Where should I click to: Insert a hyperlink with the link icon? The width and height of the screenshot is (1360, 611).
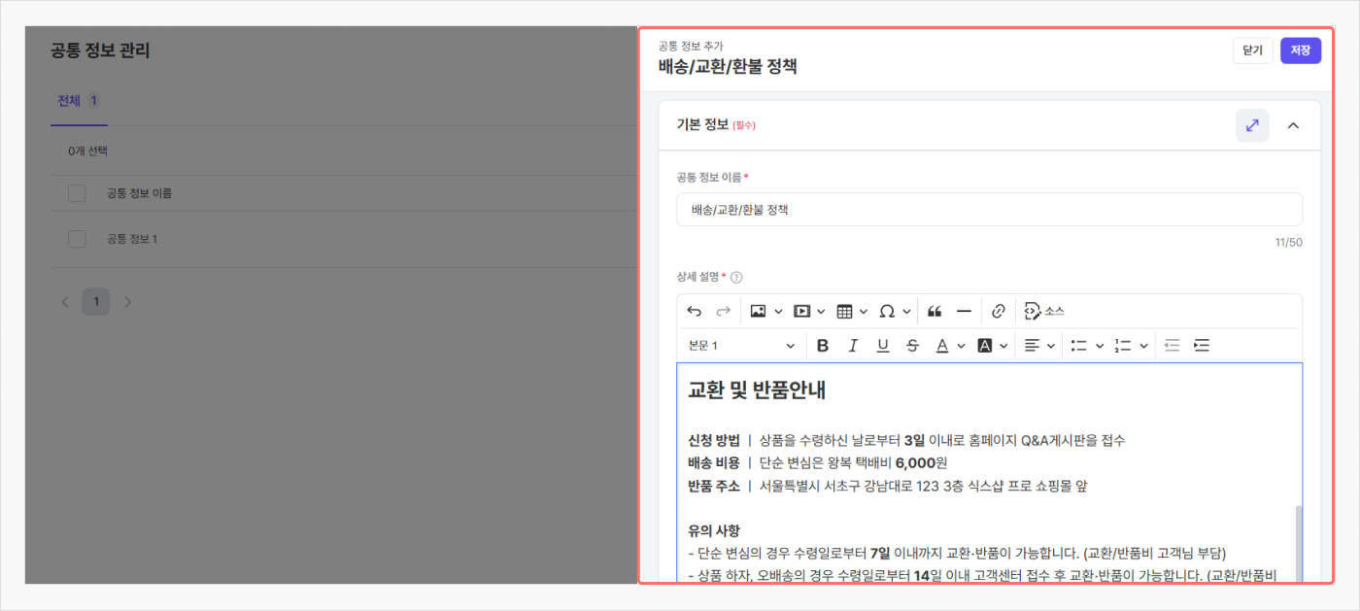[998, 312]
